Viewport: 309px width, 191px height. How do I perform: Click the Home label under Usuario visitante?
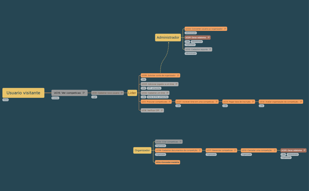(5, 100)
